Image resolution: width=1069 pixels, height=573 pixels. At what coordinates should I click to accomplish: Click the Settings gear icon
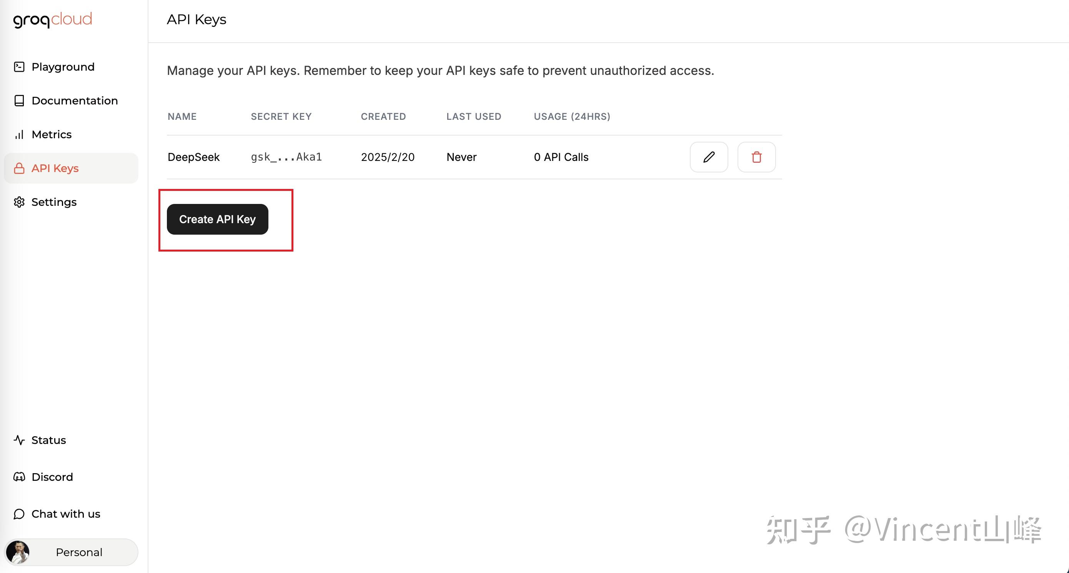19,202
